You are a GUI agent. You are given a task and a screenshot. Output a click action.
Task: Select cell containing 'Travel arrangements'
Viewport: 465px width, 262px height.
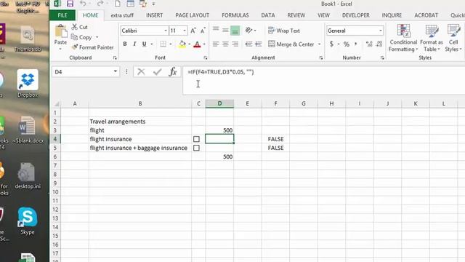(140, 122)
